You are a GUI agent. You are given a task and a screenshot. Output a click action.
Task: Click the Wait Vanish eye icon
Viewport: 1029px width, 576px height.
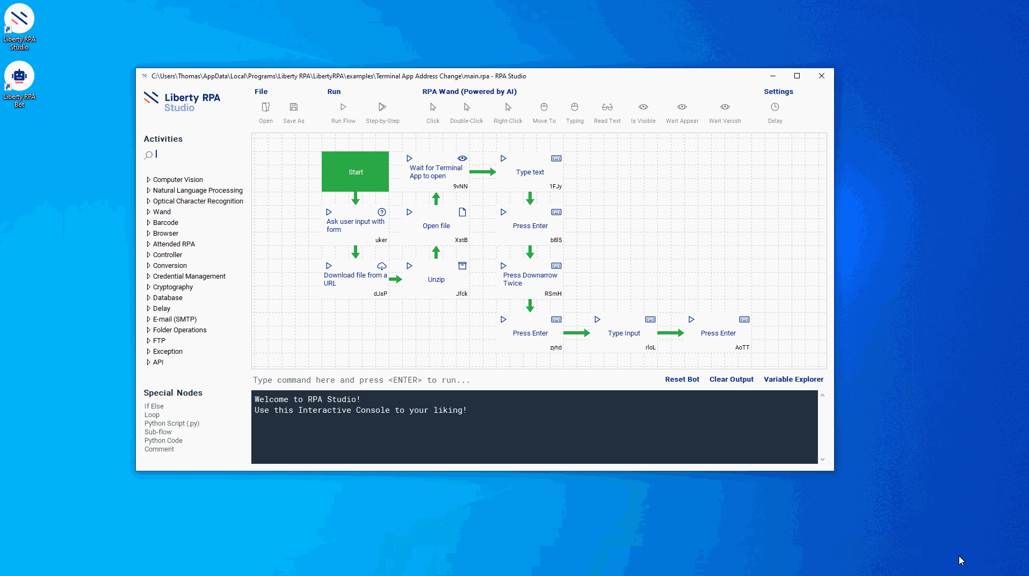coord(724,107)
